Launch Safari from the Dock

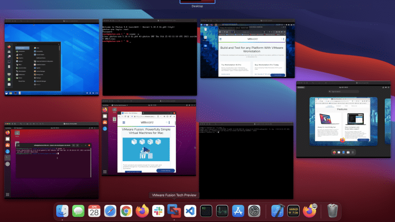(x=110, y=211)
